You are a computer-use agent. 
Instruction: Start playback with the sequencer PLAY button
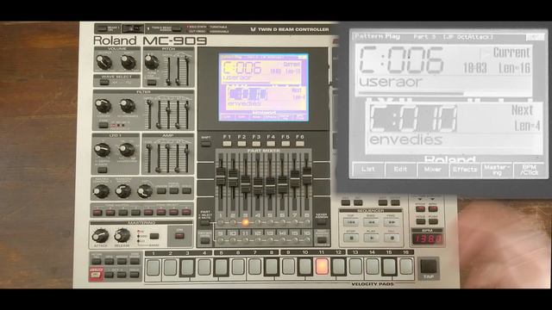coord(371,238)
